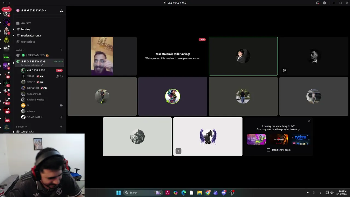Launch the rythm activity thumbnail

pyautogui.click(x=301, y=139)
